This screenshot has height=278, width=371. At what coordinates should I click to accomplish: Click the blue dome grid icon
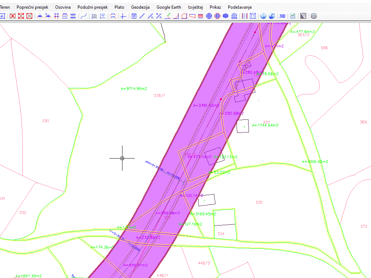[x=234, y=16]
